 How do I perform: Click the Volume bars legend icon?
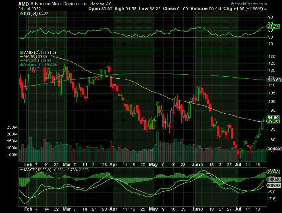(21, 65)
